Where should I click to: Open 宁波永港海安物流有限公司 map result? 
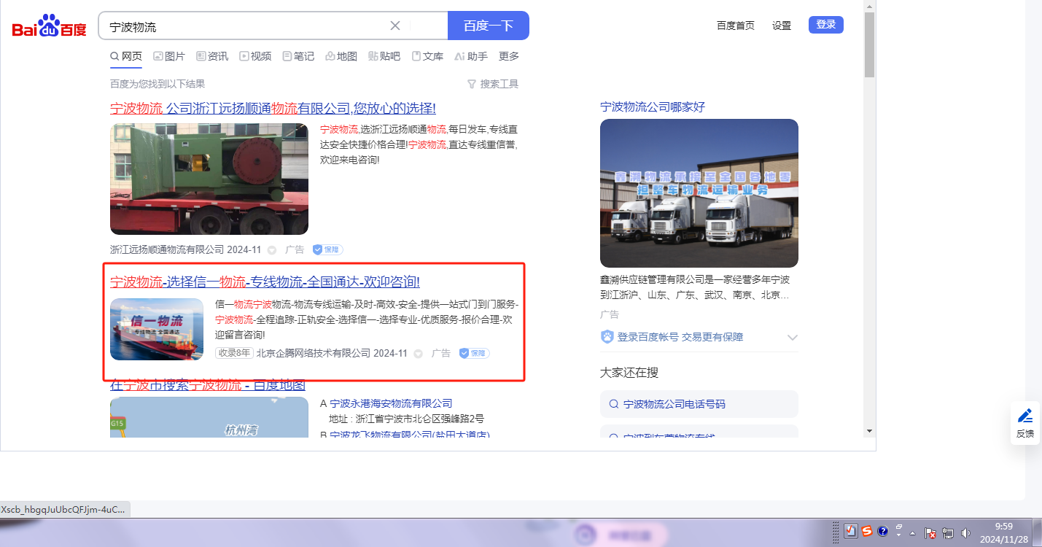(391, 403)
